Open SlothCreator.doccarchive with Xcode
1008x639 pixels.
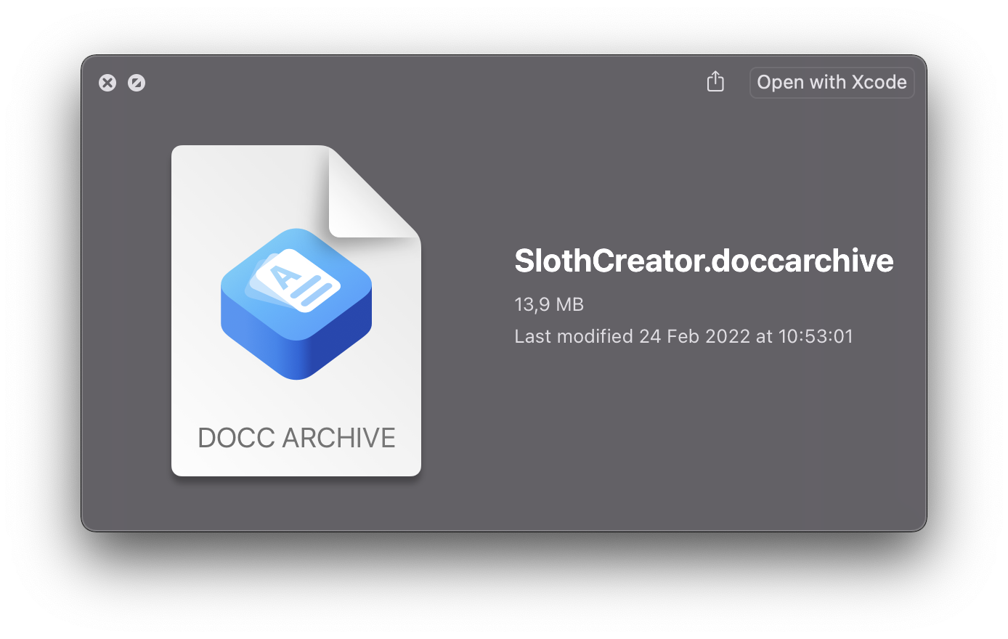point(832,82)
